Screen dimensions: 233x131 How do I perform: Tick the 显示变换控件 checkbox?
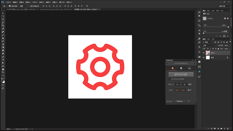point(29,6)
